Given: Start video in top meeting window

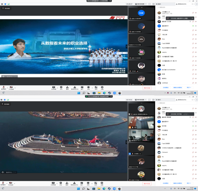Looking at the screenshot, I should coord(11,88).
